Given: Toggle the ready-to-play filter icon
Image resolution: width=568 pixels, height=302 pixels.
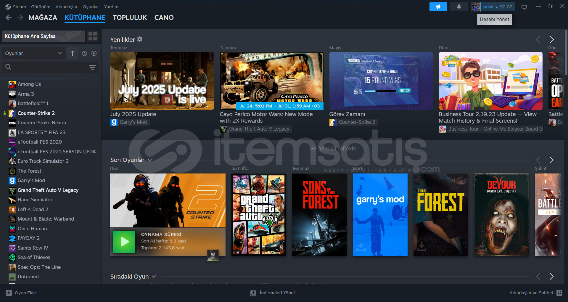Looking at the screenshot, I should pos(94,53).
